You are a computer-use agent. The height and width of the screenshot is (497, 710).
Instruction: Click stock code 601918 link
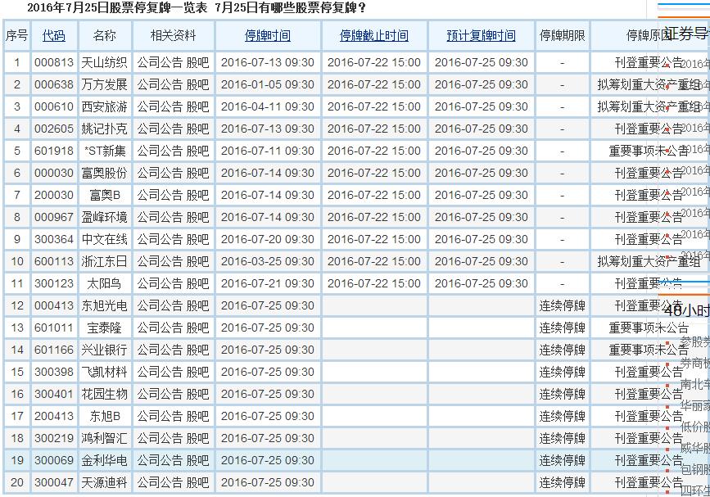pos(53,151)
